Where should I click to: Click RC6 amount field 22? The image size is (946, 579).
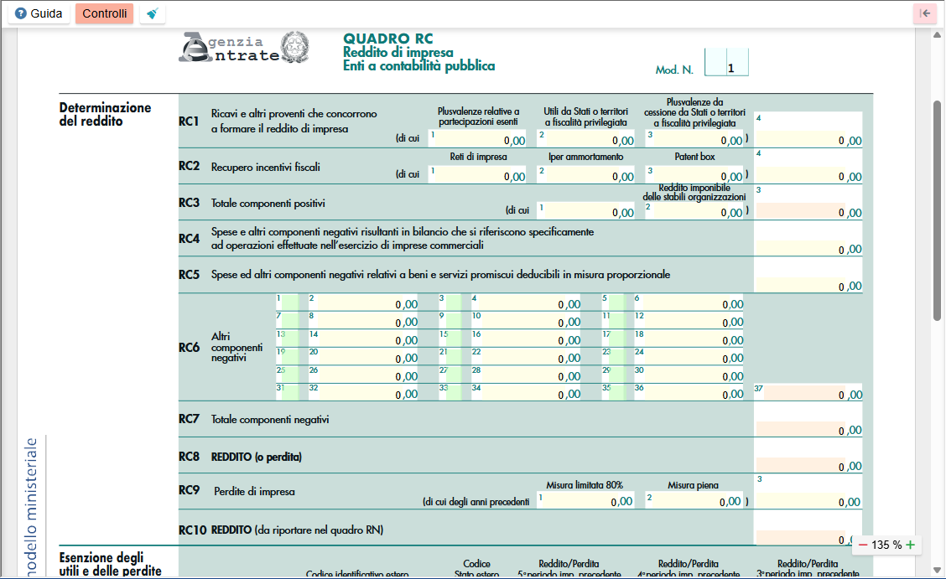click(x=526, y=357)
